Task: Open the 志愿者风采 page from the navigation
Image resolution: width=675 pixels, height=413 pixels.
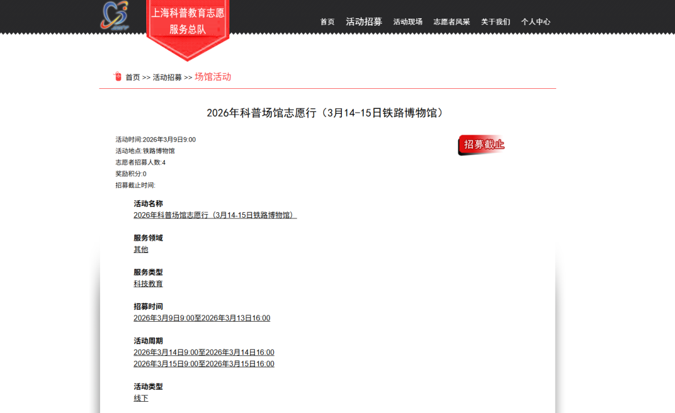Action: click(451, 22)
